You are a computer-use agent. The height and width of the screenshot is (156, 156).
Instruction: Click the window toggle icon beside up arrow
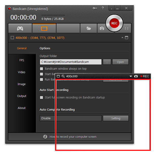pyautogui.click(x=127, y=38)
